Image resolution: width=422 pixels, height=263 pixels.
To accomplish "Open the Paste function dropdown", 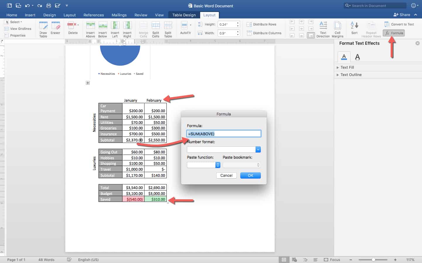I will (x=218, y=165).
